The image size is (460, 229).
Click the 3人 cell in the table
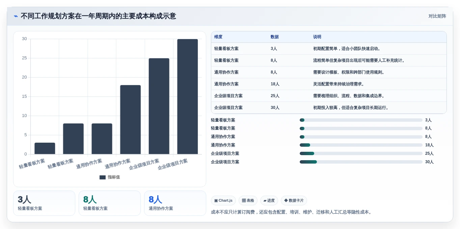point(274,49)
